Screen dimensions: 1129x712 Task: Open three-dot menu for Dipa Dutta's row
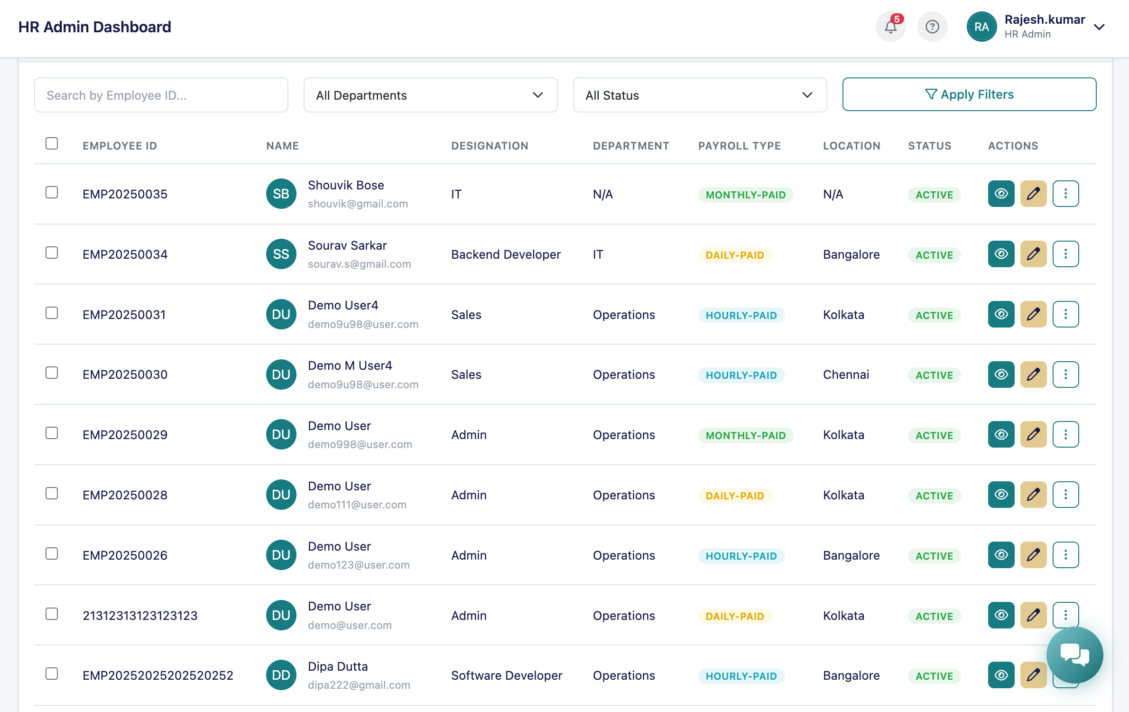(x=1066, y=675)
